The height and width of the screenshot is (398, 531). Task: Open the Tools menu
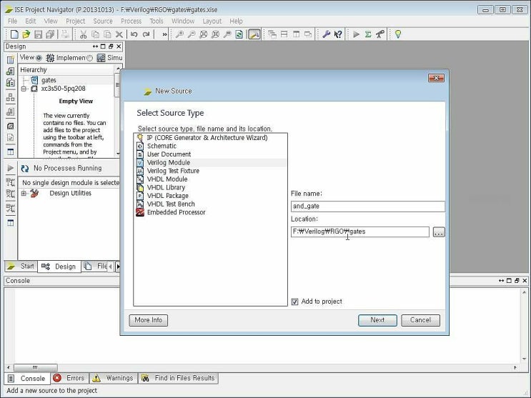click(157, 21)
